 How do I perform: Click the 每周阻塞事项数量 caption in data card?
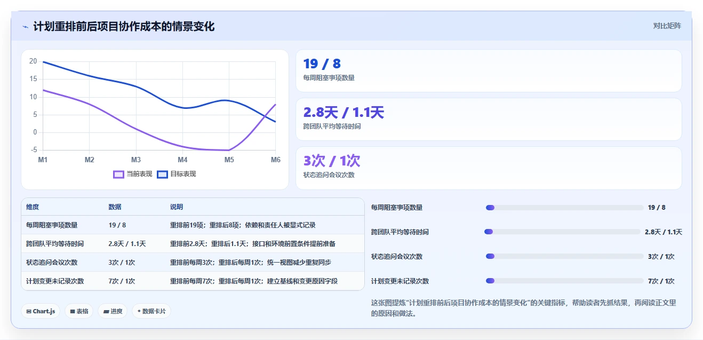pos(329,77)
